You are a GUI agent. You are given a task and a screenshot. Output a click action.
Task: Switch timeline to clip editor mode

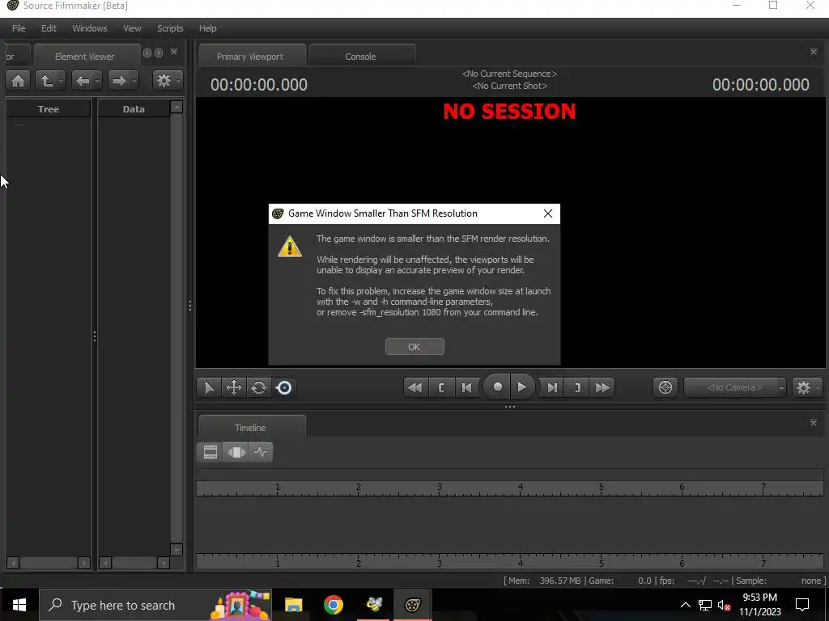coord(210,452)
